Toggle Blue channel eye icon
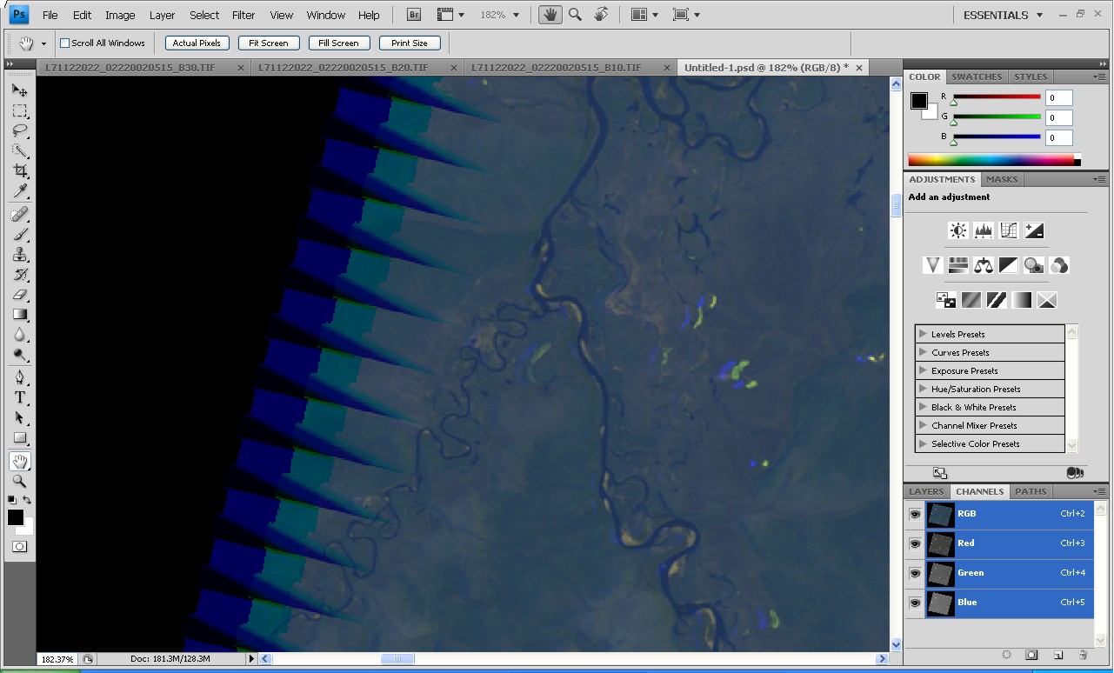 point(915,603)
